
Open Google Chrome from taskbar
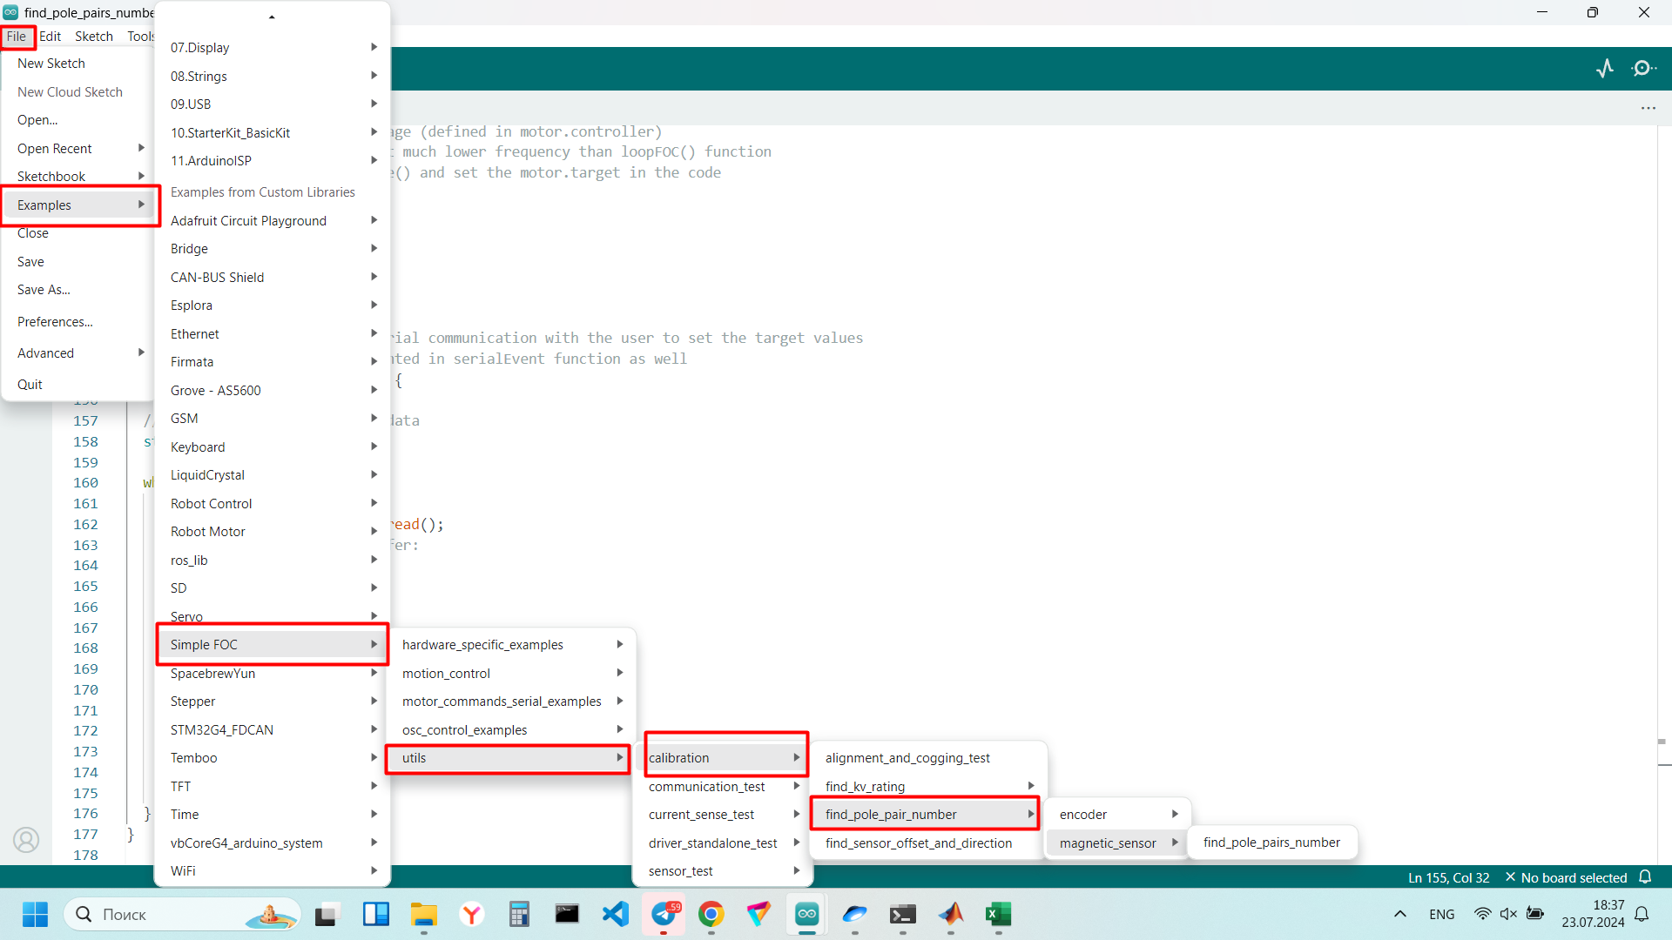coord(711,914)
